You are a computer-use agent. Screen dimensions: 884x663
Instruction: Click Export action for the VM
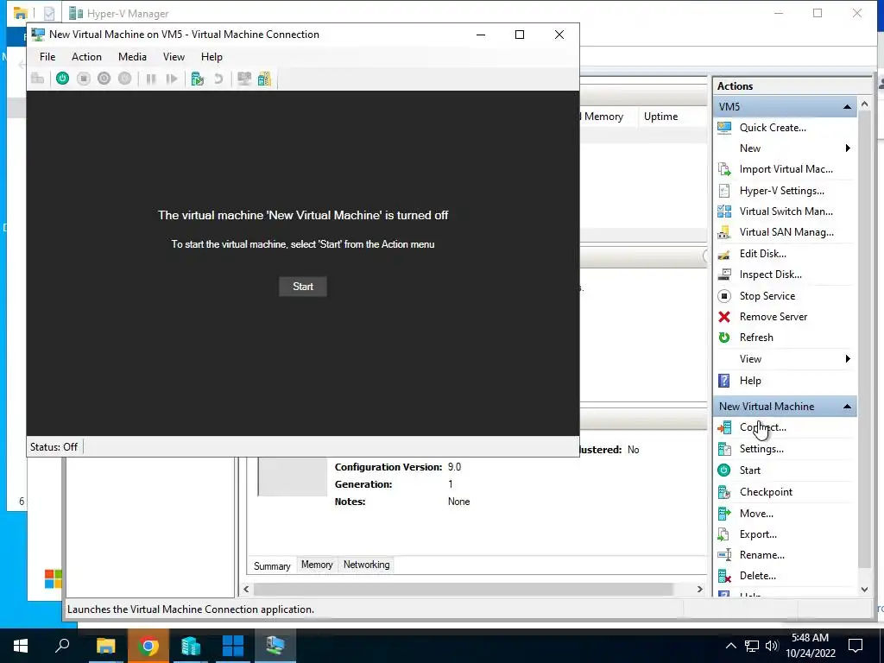click(758, 534)
